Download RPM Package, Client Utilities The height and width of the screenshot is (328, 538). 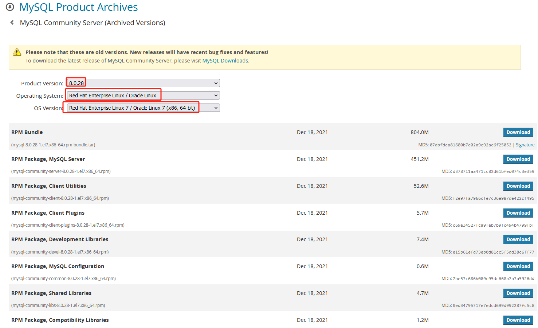(x=518, y=186)
